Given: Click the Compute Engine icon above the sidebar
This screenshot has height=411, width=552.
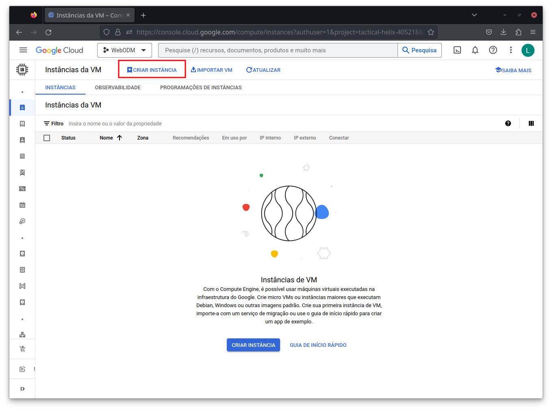Looking at the screenshot, I should point(22,69).
